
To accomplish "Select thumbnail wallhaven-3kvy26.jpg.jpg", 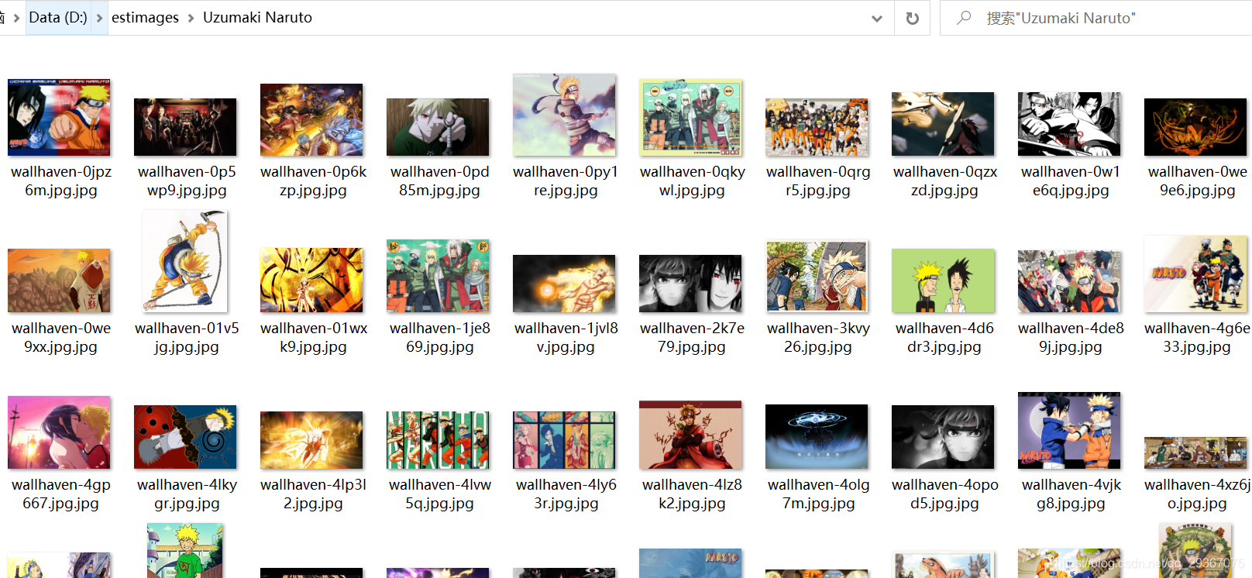I will (x=817, y=277).
